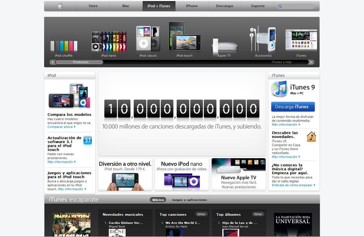364x237 pixels.
Task: Switch escaparate to Música
Action: [x=158, y=200]
